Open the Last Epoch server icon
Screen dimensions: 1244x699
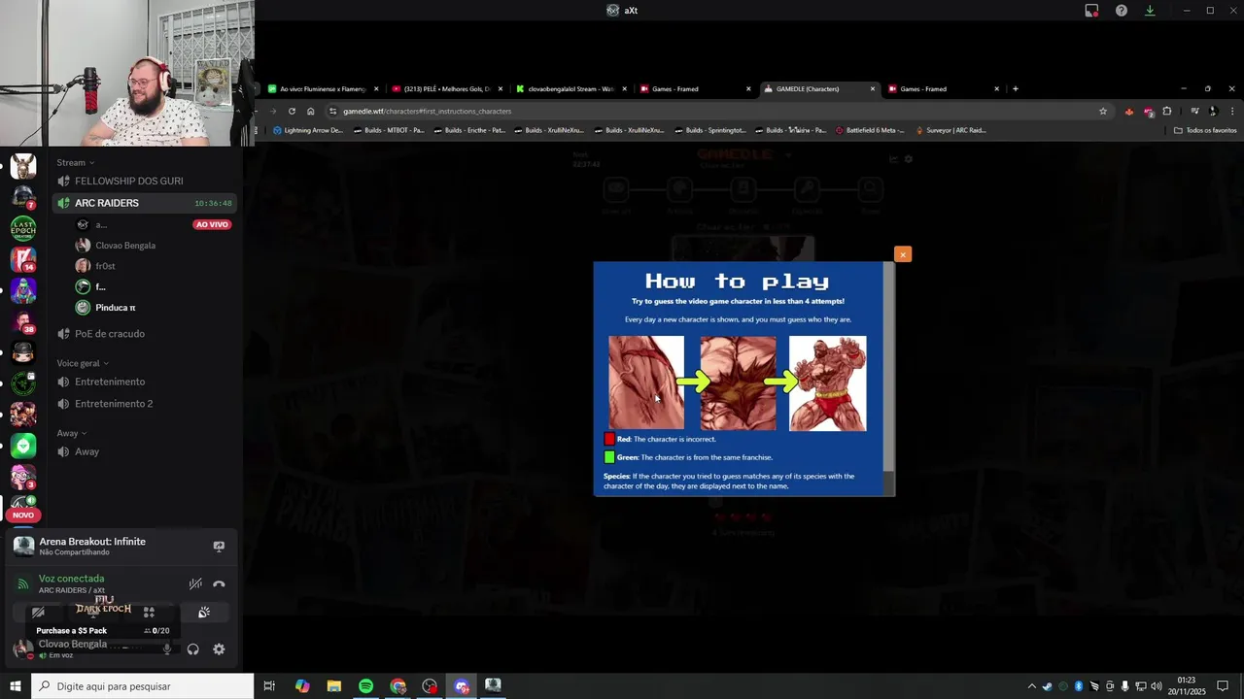[x=23, y=228]
